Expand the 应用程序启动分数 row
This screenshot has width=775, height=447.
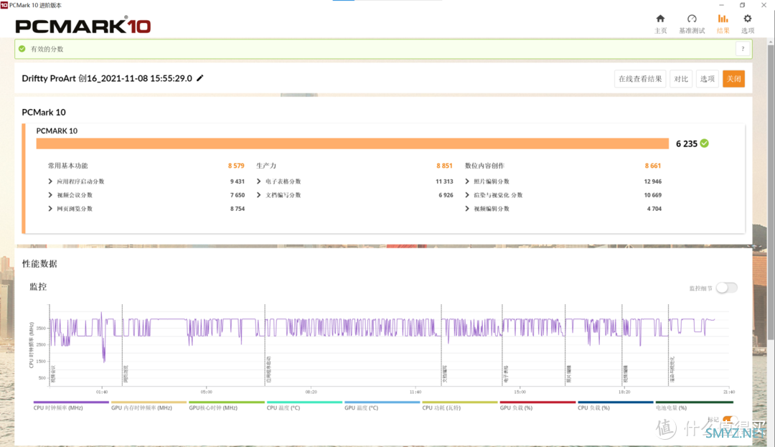point(50,182)
